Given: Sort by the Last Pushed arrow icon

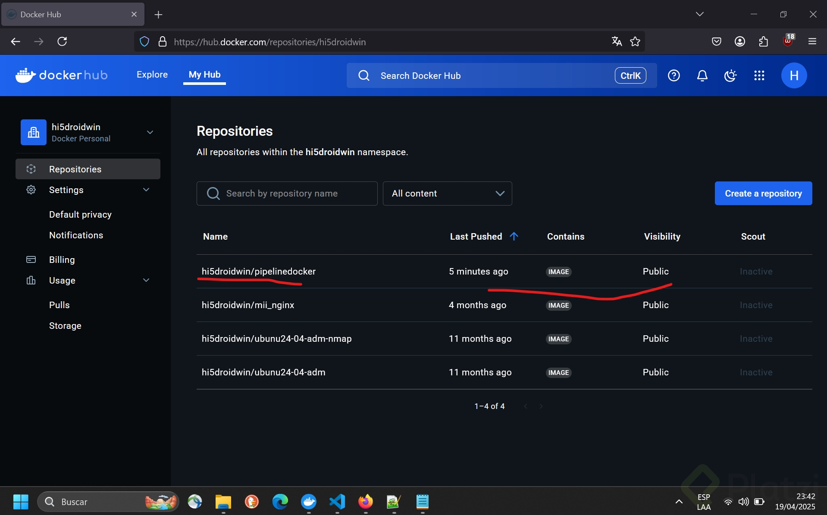Looking at the screenshot, I should click(x=514, y=236).
